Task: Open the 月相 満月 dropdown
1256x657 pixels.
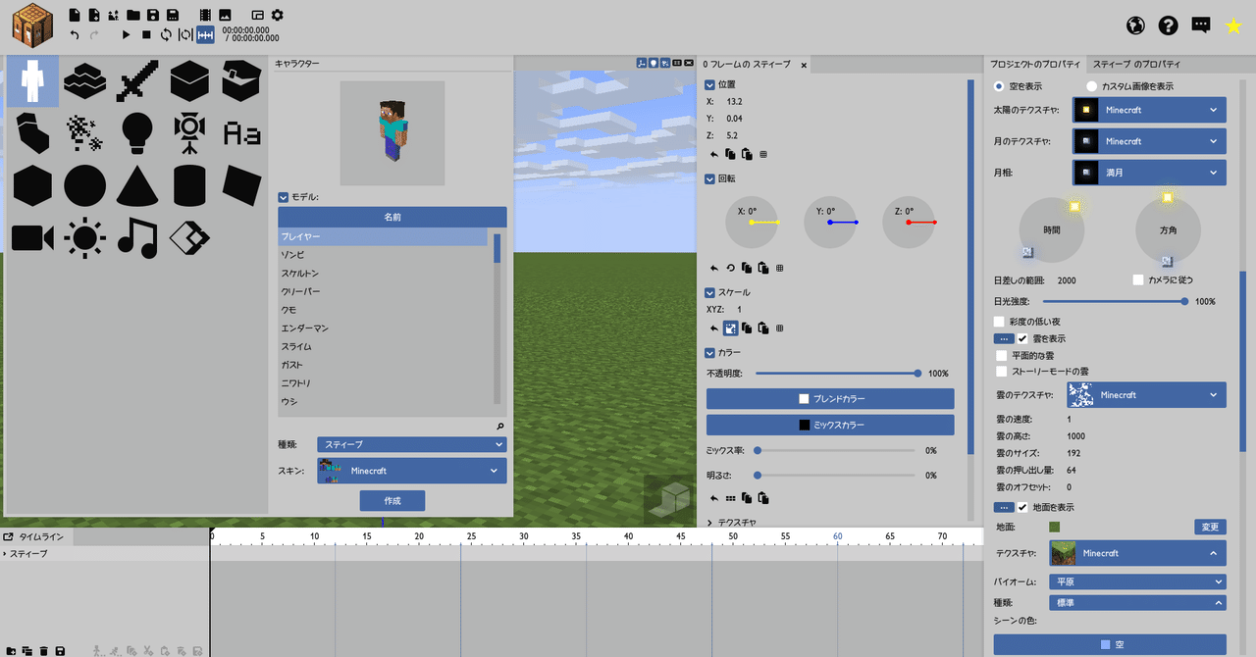Action: click(1149, 173)
